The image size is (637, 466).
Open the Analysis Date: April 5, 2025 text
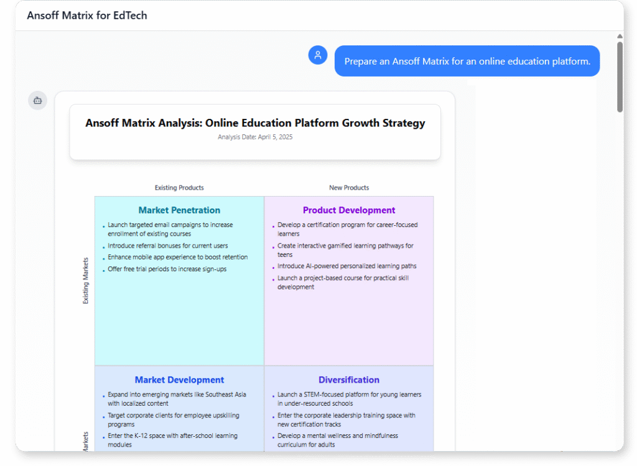(x=255, y=137)
